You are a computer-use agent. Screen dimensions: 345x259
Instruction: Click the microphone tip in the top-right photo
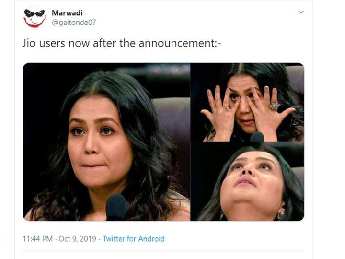[x=257, y=138]
